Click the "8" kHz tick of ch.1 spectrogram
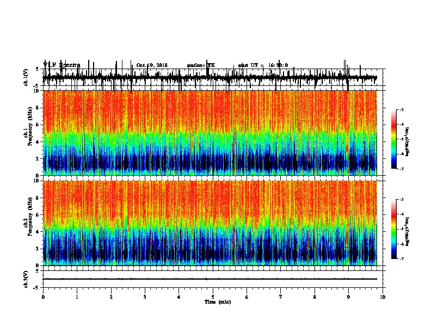The width and height of the screenshot is (431, 333). click(38, 108)
